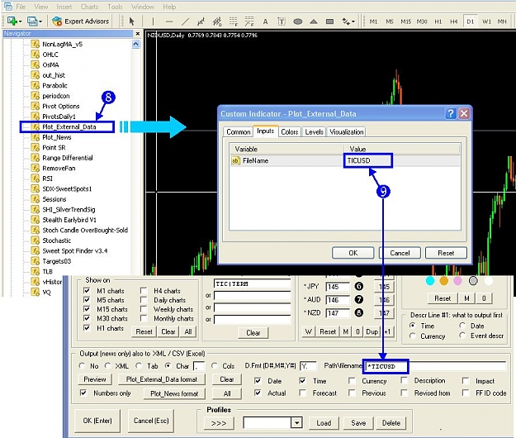Image resolution: width=516 pixels, height=438 pixels.
Task: Switch chart to W1 timeframe
Action: click(486, 21)
